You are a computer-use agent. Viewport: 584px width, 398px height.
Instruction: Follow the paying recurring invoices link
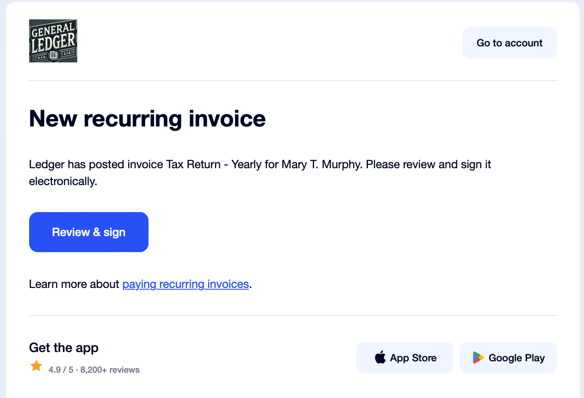(x=186, y=284)
